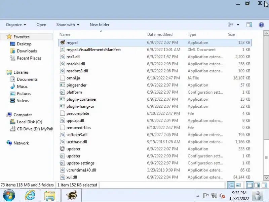The image size is (269, 202).
Task: Change your view with the toolbar view icon
Action: click(231, 25)
